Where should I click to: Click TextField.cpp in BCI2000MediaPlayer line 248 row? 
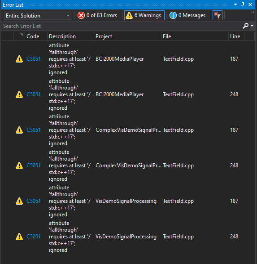tap(178, 94)
